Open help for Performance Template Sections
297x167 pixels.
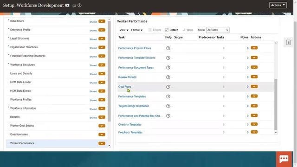click(168, 58)
